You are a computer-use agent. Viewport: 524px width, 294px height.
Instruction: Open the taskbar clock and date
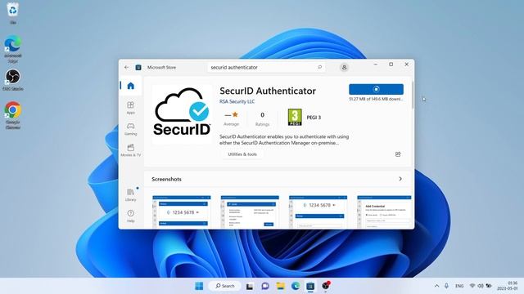[508, 286]
